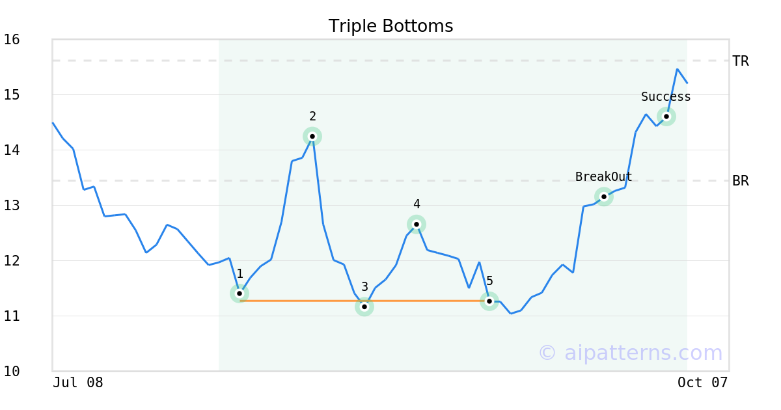Click the Success text label
Image resolution: width=781 pixels, height=410 pixels.
click(666, 97)
